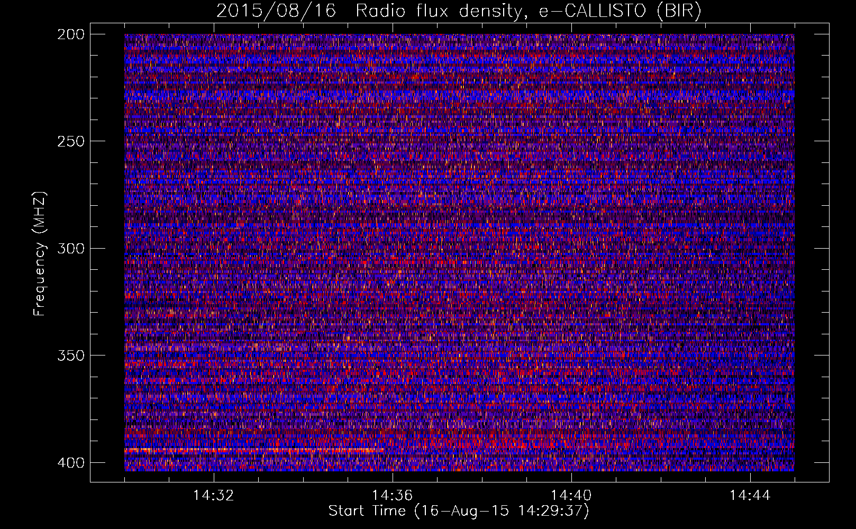Click the 200 frequency tick label
Image resolution: width=856 pixels, height=529 pixels.
(x=70, y=34)
